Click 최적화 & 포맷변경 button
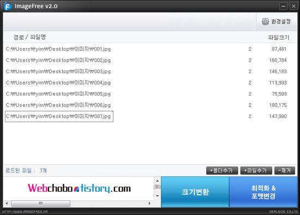 click(263, 192)
